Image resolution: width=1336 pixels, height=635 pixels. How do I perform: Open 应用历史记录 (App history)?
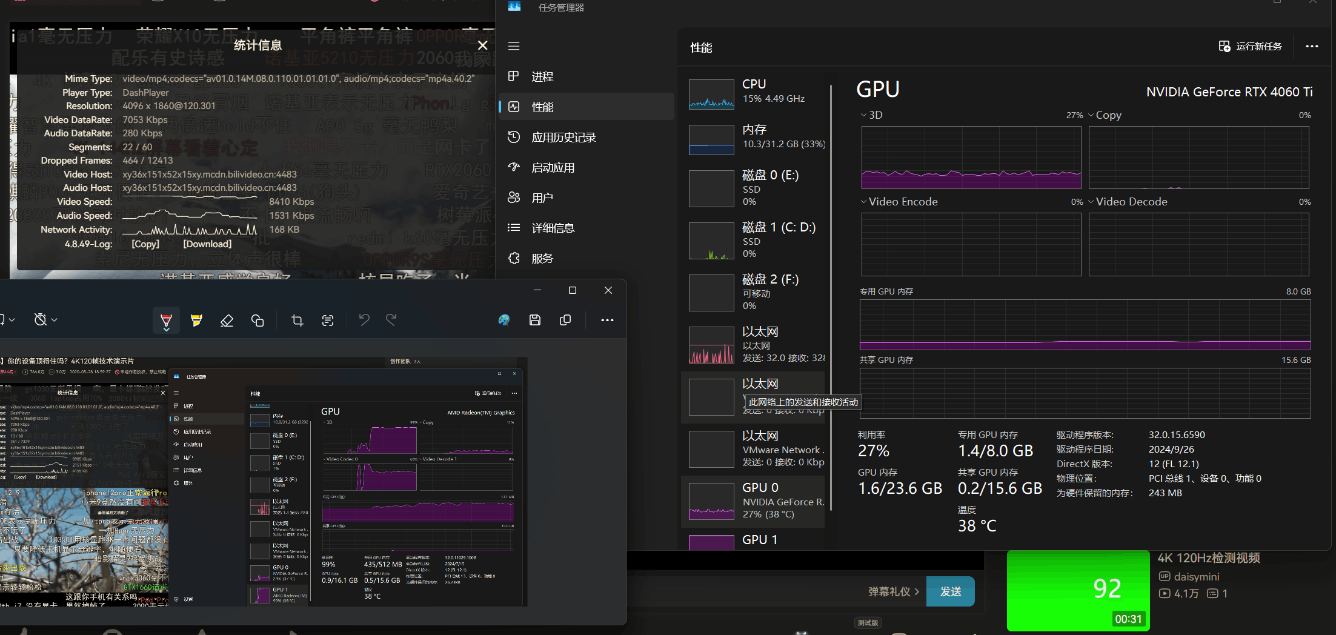tap(587, 137)
